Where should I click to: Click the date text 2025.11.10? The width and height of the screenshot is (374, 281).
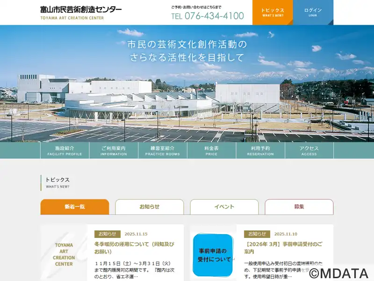coord(286,234)
